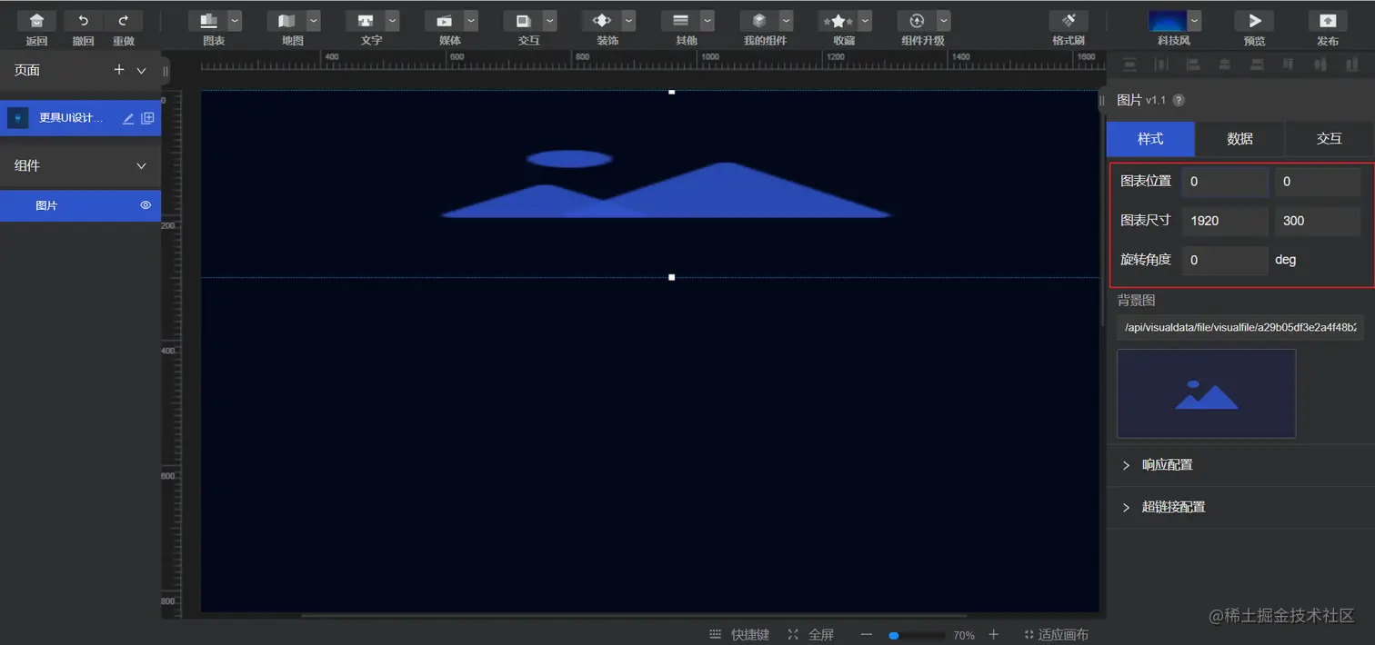Expand the 文字 dropdown arrow
This screenshot has height=645, width=1375.
point(393,21)
